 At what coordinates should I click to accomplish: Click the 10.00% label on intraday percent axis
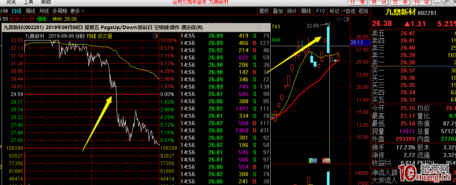[168, 40]
